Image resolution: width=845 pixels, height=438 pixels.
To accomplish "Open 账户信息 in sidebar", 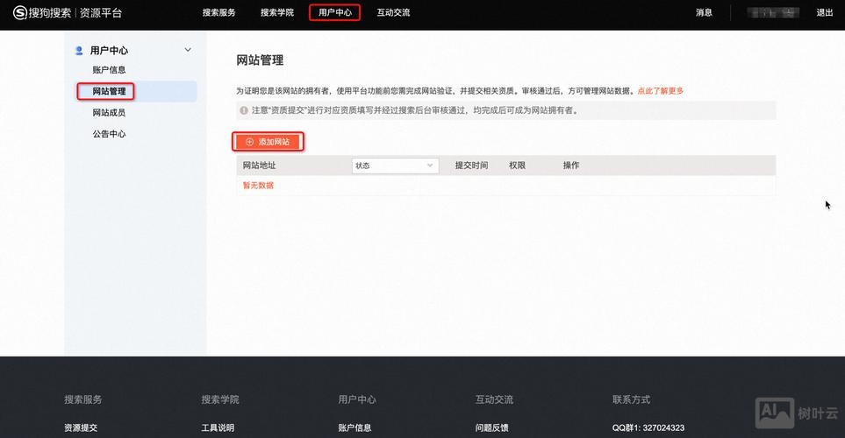I will 109,70.
